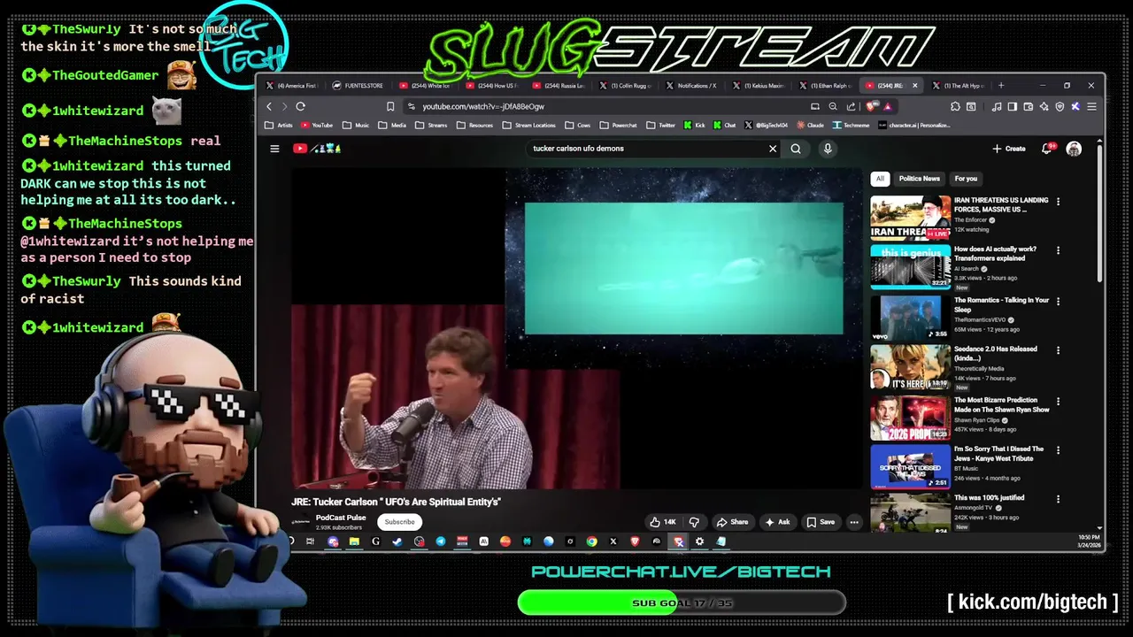1133x637 pixels.
Task: Select the Politics News filter chip
Action: point(920,179)
